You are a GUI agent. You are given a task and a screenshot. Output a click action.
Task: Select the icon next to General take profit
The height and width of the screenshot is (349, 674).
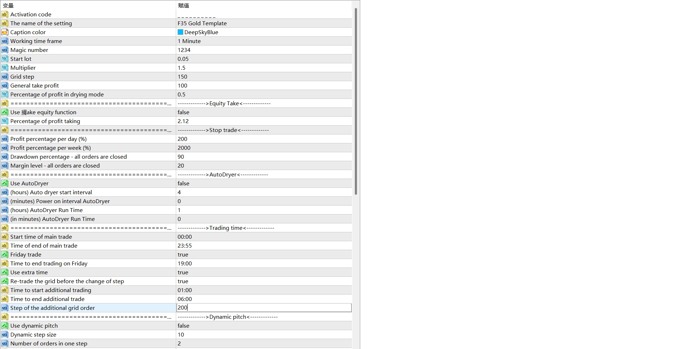(5, 85)
